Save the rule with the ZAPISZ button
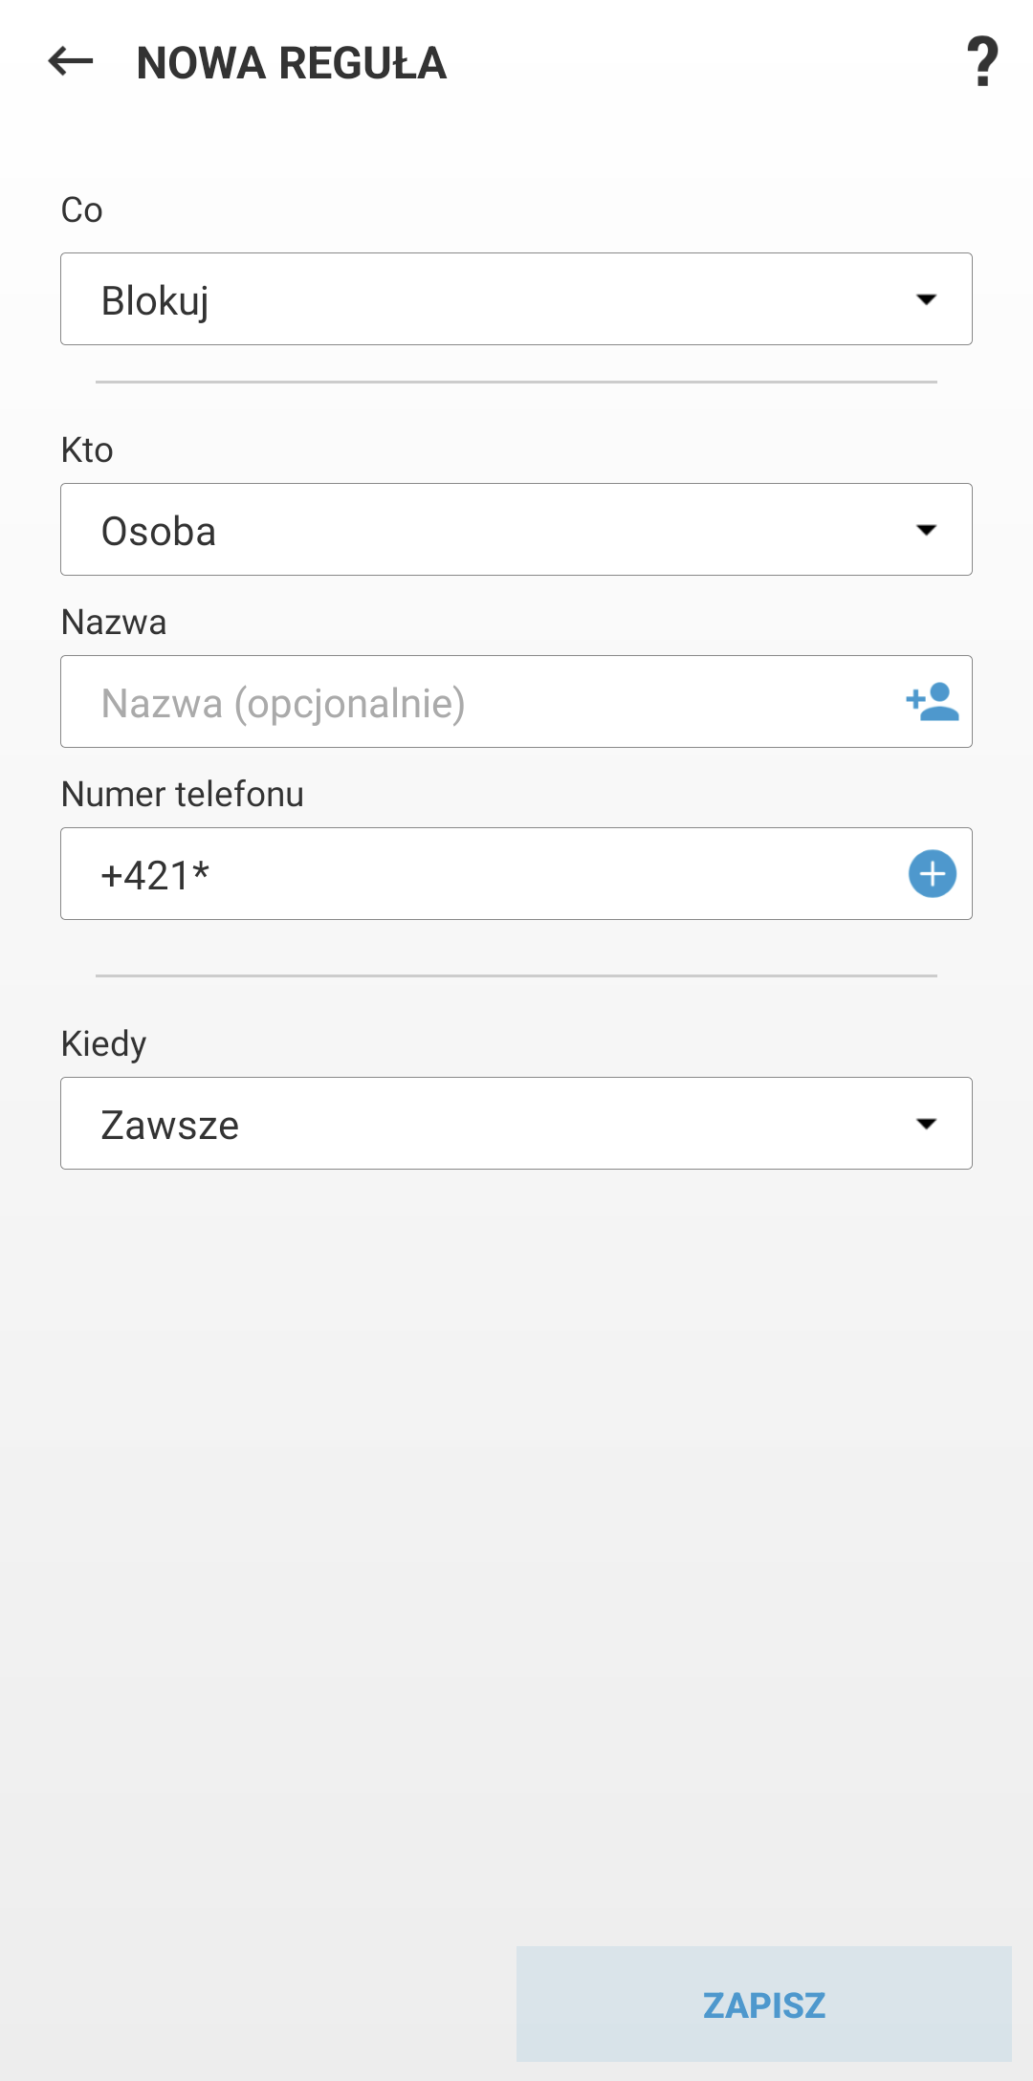Screen dimensions: 1033x2081 [763, 2004]
